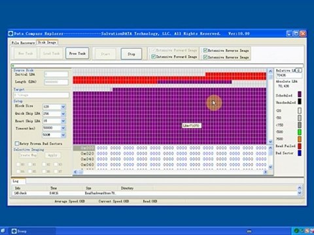
Task: Click the Create Map button
Action: pyautogui.click(x=28, y=155)
